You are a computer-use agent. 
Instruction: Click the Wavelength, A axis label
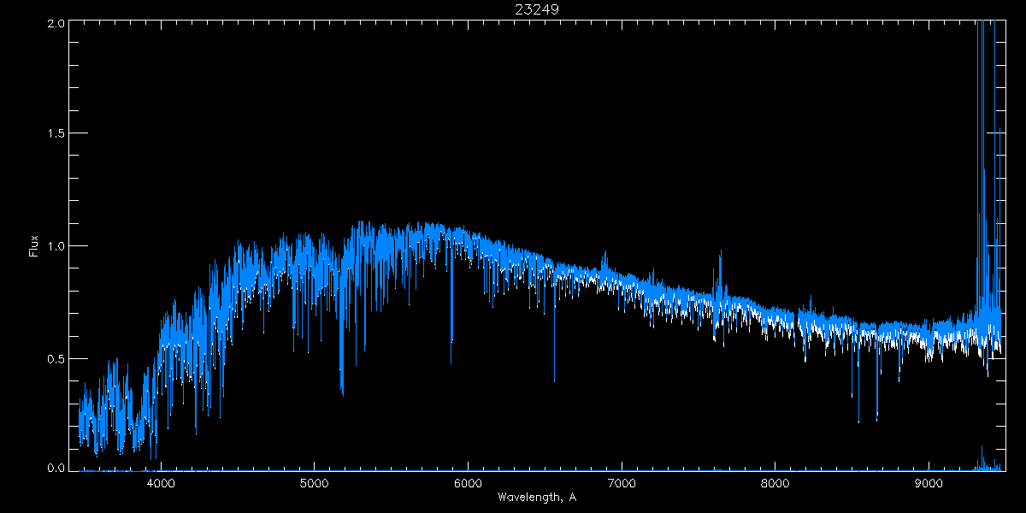click(536, 497)
